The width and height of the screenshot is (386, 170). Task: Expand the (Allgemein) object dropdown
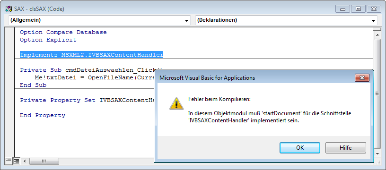(x=186, y=21)
